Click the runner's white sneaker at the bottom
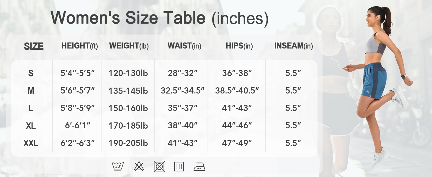Image resolution: width=432 pixels, height=177 pixels. click(x=379, y=158)
